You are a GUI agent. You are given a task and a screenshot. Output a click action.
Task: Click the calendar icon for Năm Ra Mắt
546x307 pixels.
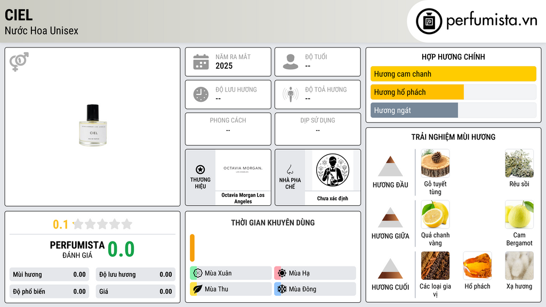[x=201, y=62]
